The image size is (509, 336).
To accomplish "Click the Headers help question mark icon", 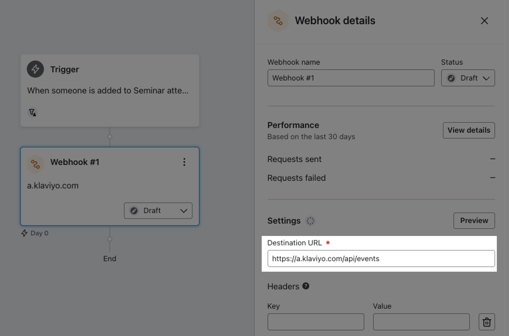I will point(306,286).
